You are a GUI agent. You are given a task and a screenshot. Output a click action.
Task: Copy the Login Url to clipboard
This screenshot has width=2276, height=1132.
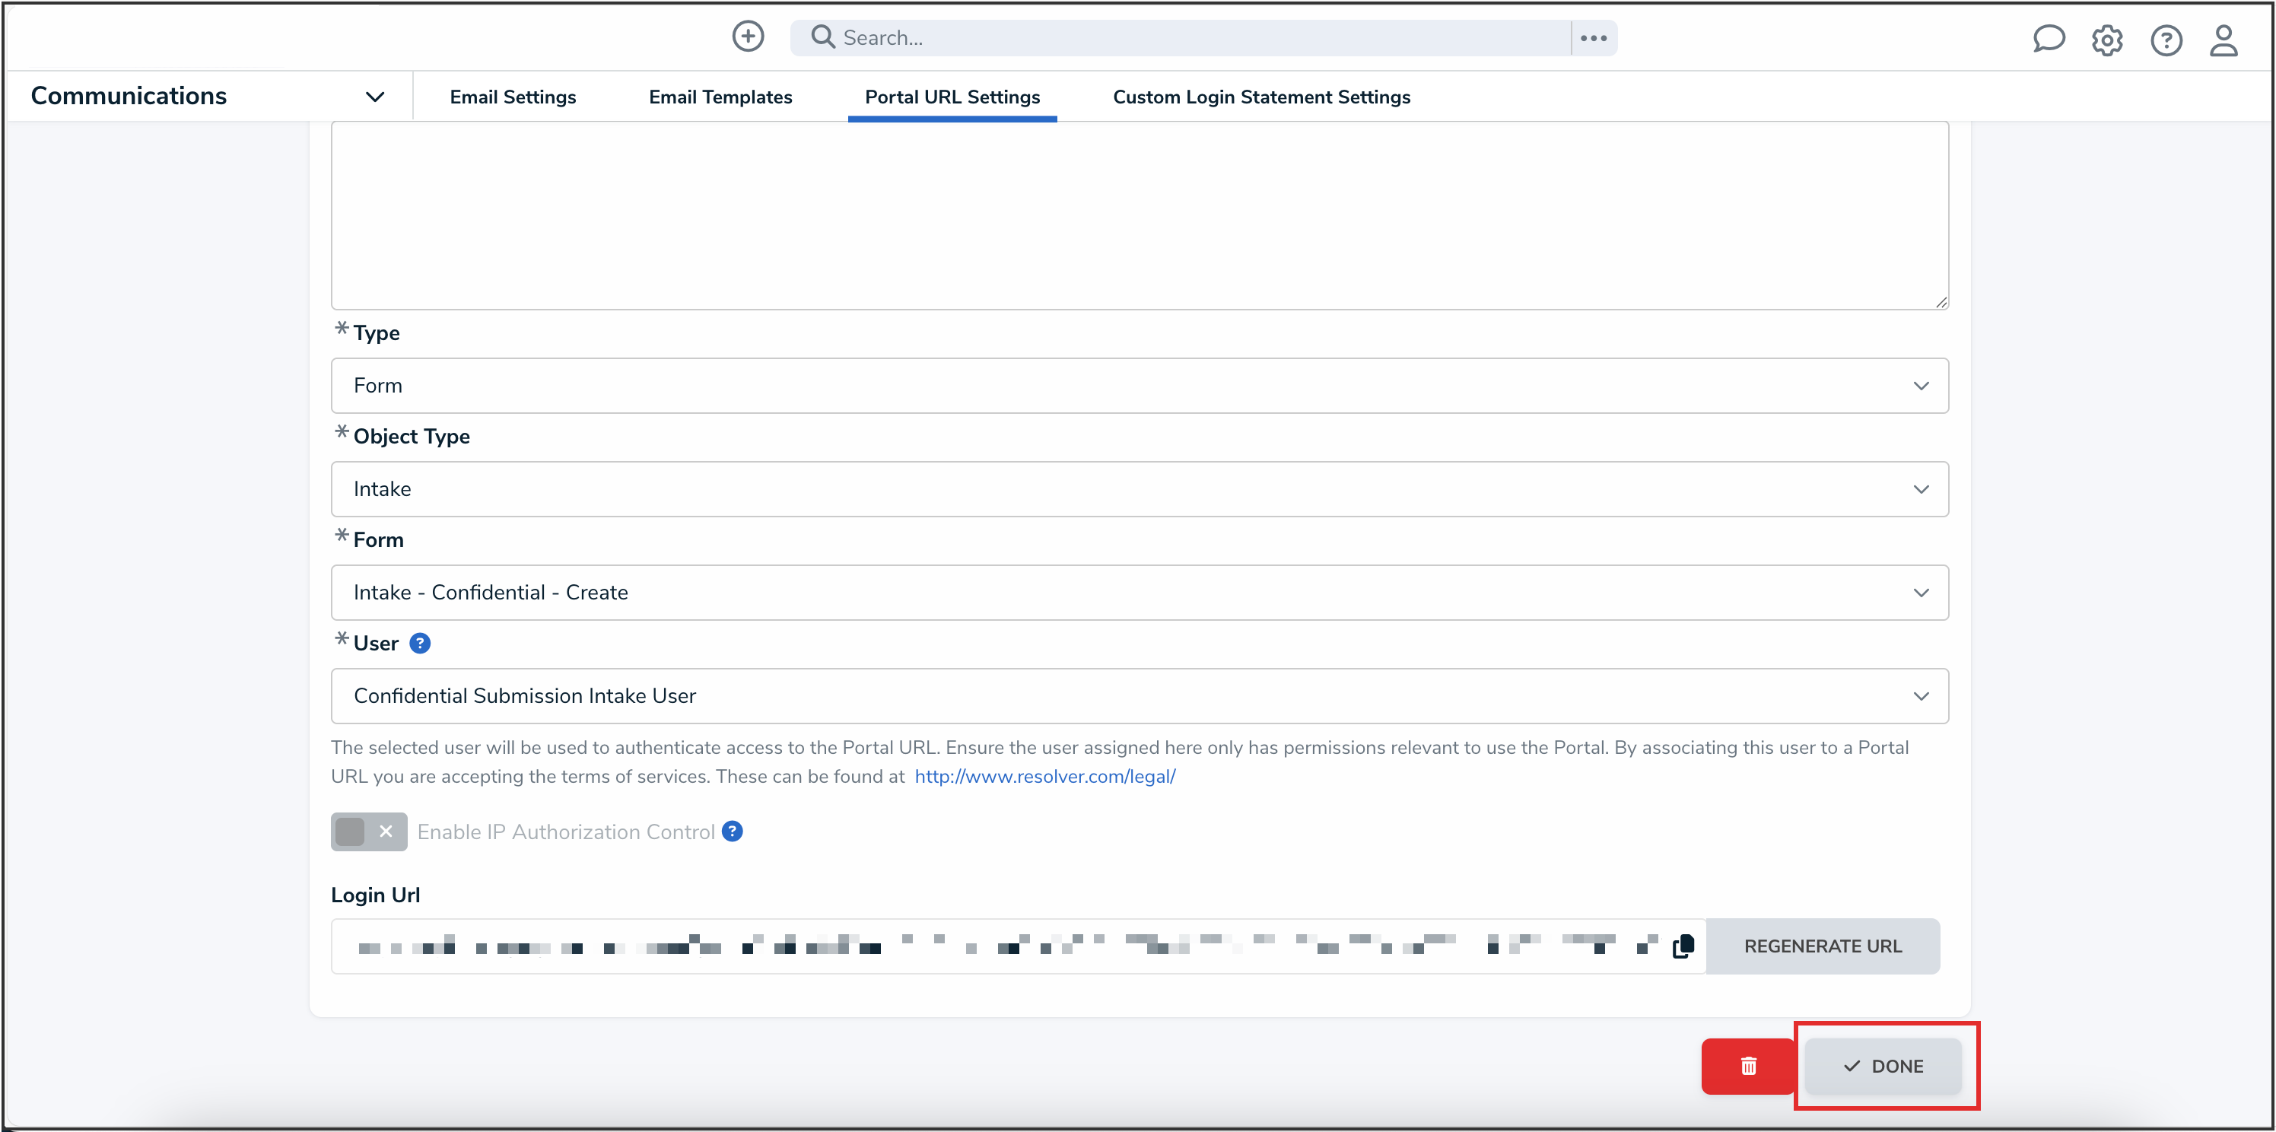[x=1683, y=946]
